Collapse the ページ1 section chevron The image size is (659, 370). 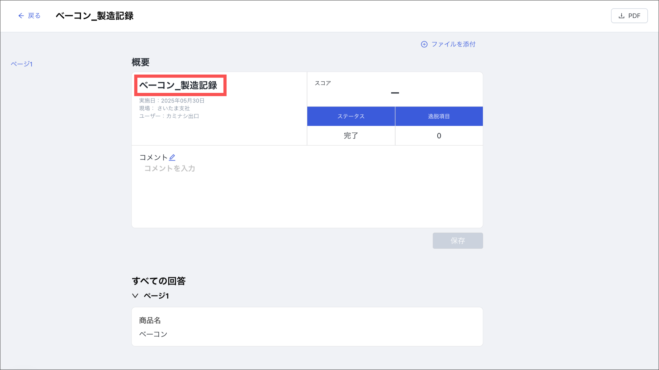pyautogui.click(x=135, y=296)
